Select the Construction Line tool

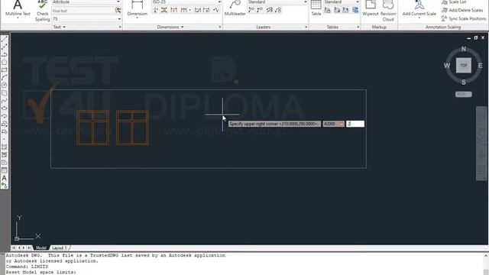[5, 47]
